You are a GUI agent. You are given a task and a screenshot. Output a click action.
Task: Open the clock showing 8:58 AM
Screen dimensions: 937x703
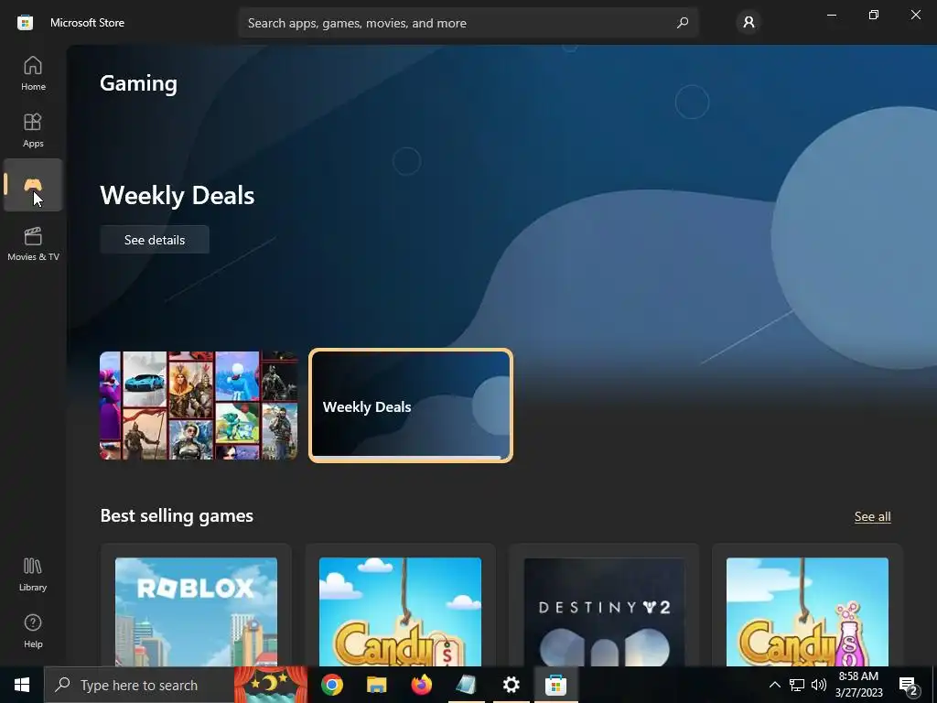click(x=858, y=685)
